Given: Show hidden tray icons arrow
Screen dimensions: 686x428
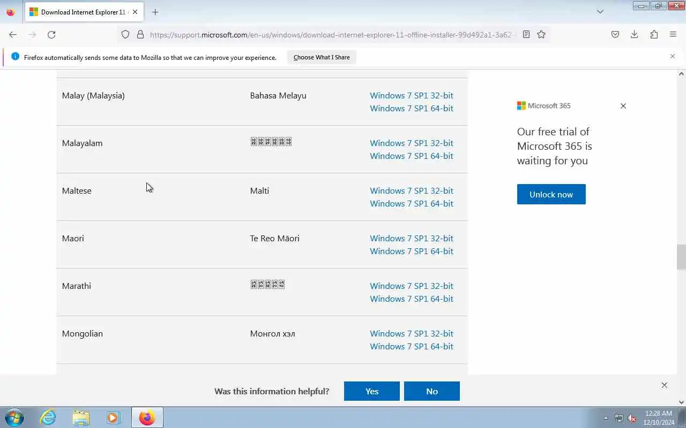Looking at the screenshot, I should pos(606,418).
